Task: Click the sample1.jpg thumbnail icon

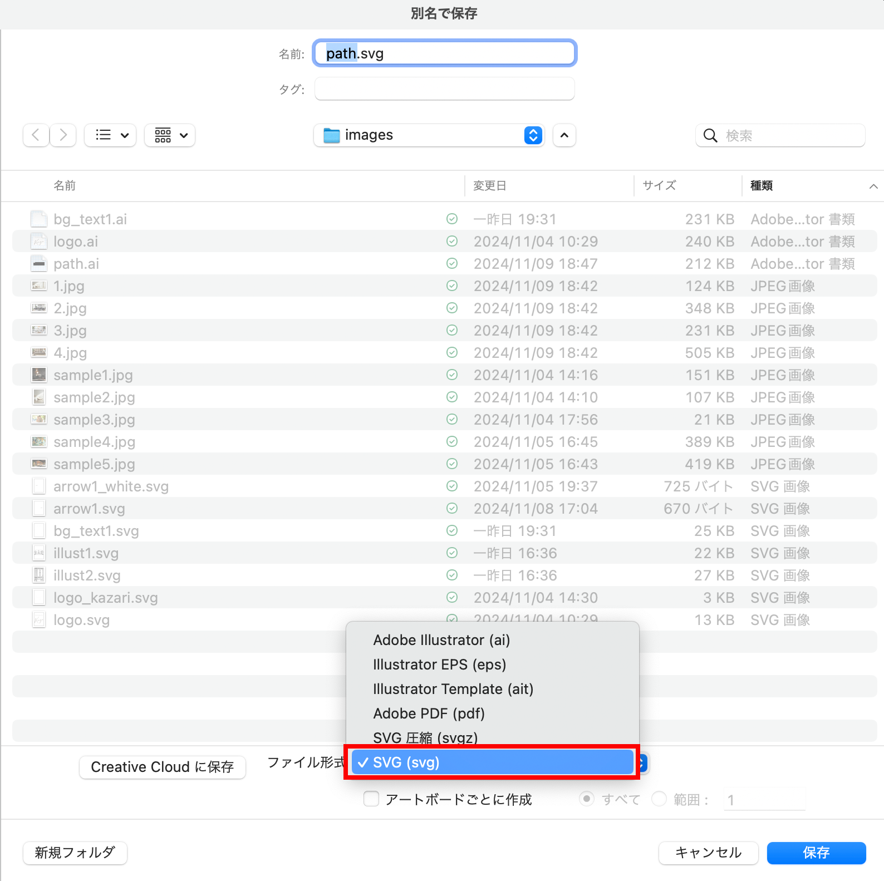Action: coord(39,375)
